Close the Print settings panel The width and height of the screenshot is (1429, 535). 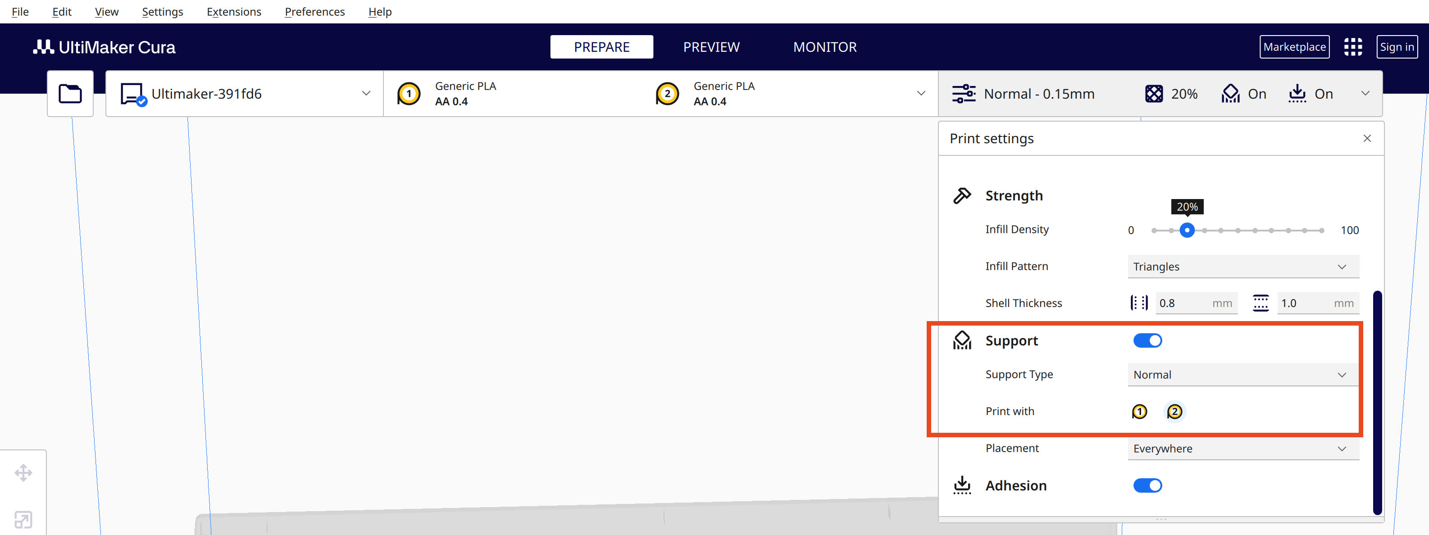1367,139
